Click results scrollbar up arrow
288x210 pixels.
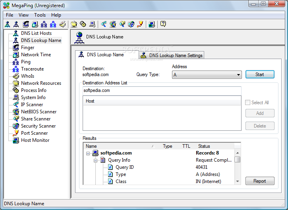click(238, 153)
